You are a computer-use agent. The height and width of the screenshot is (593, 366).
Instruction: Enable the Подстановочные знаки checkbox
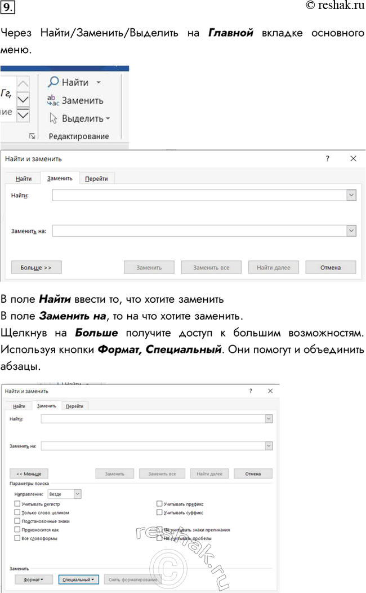17,521
